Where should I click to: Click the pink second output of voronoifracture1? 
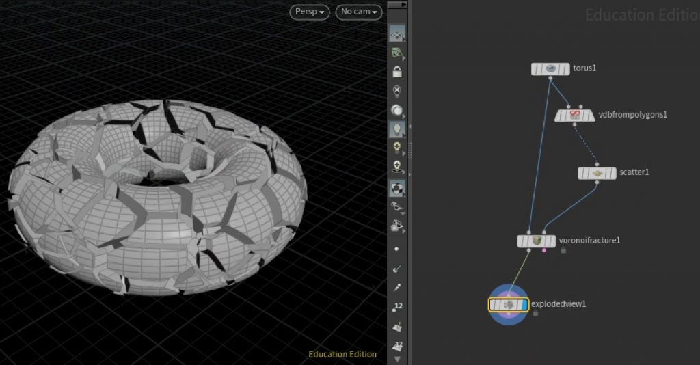(544, 250)
